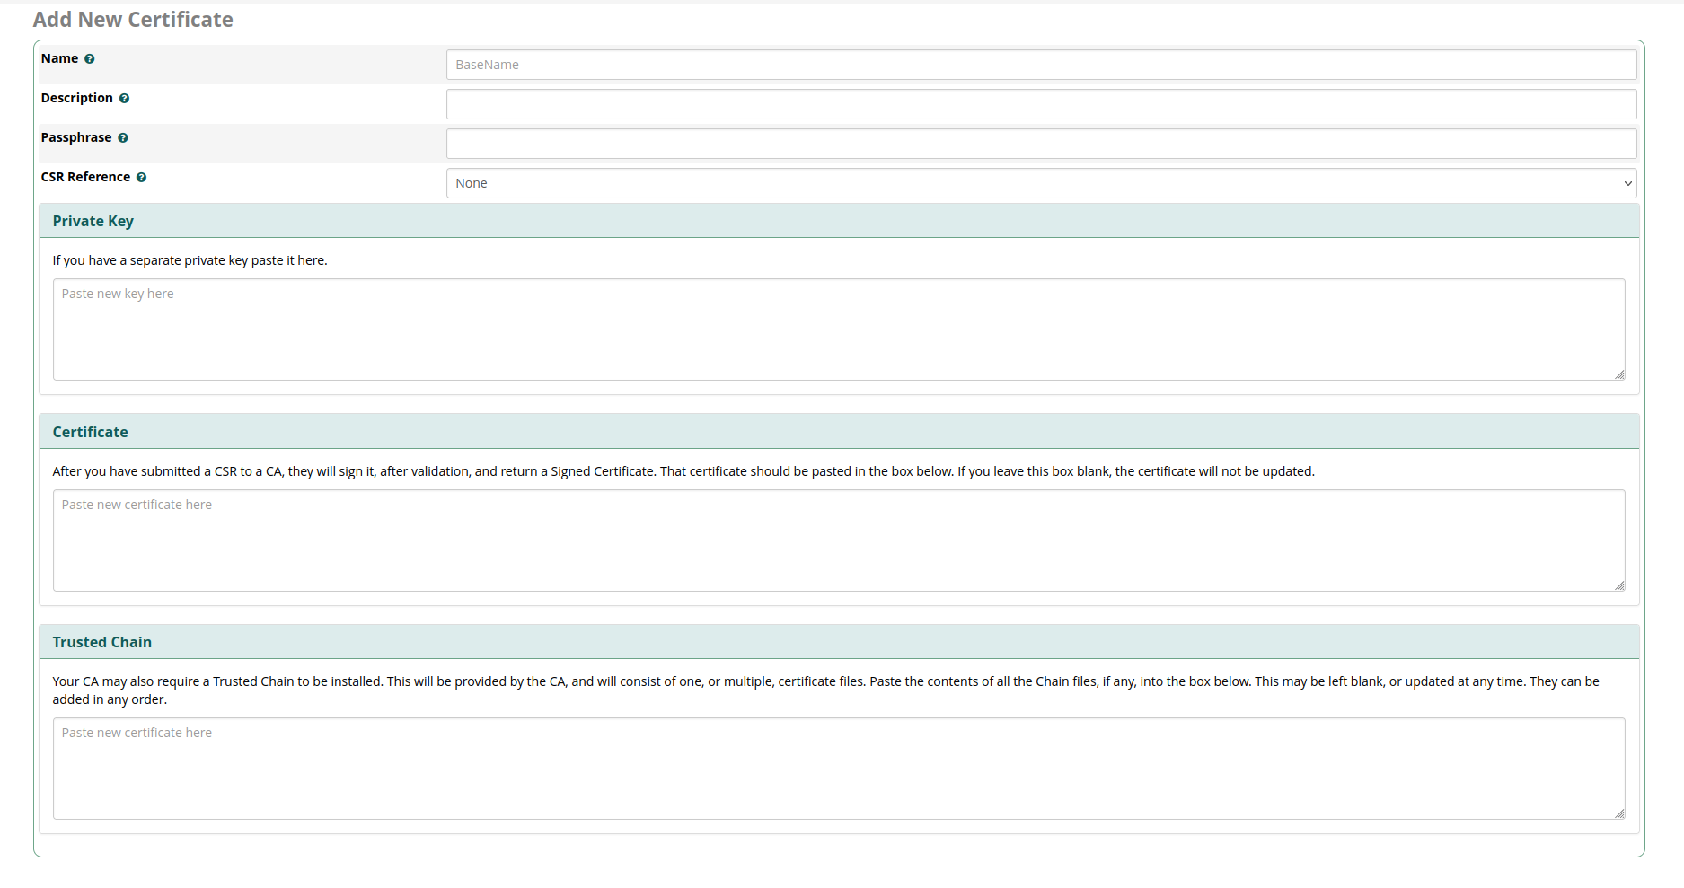Open the CSR Reference dropdown showing None

[x=1041, y=183]
